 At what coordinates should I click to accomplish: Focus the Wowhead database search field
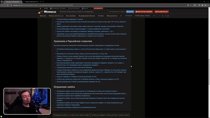[x=84, y=12]
